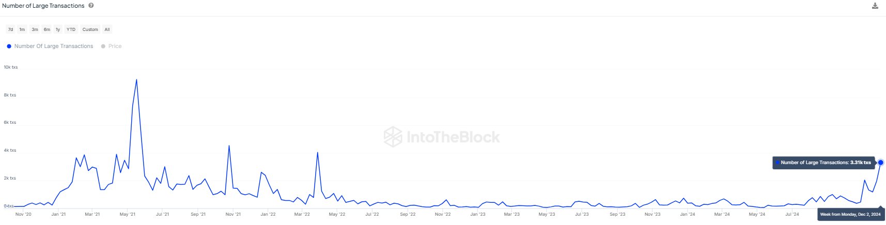Image resolution: width=886 pixels, height=225 pixels.
Task: Click the Nov '21 spike on line
Action: click(229, 146)
